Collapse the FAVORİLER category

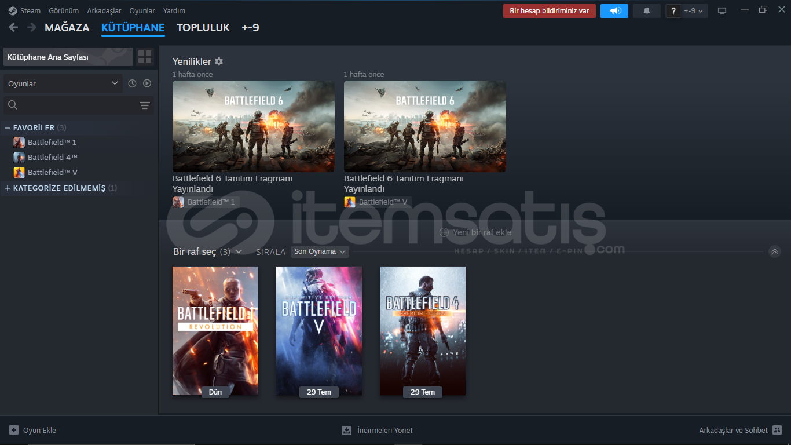click(8, 127)
